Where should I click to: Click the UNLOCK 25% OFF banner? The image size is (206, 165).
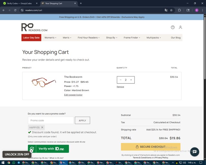coord(17,154)
